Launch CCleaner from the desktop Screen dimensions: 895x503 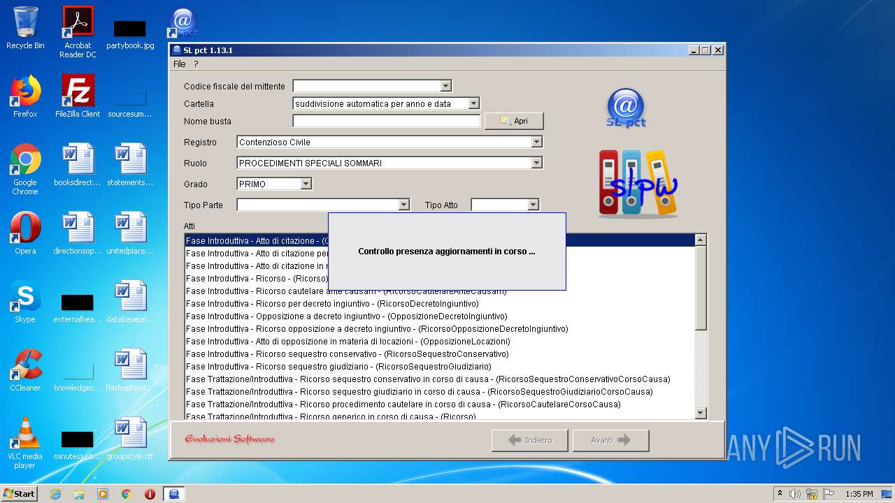[25, 370]
